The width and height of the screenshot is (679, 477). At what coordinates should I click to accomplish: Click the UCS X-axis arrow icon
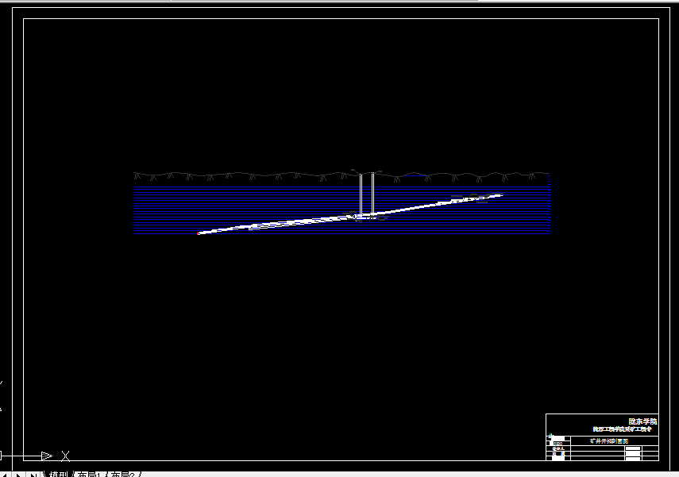[47, 456]
